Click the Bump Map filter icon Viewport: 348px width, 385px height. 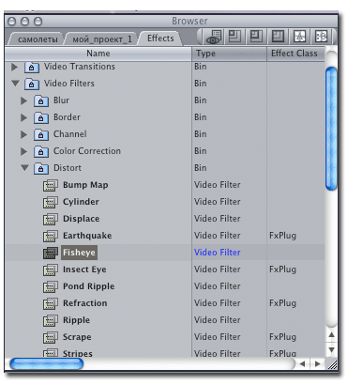[x=51, y=185]
